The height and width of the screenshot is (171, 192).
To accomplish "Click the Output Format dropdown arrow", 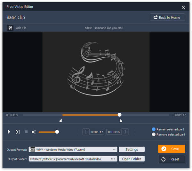I will pyautogui.click(x=114, y=150).
